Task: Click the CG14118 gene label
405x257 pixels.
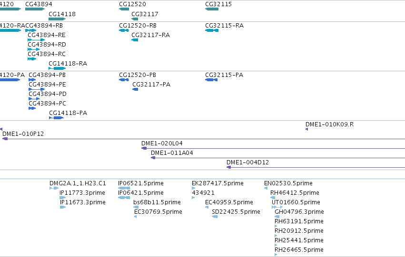Action: 62,14
